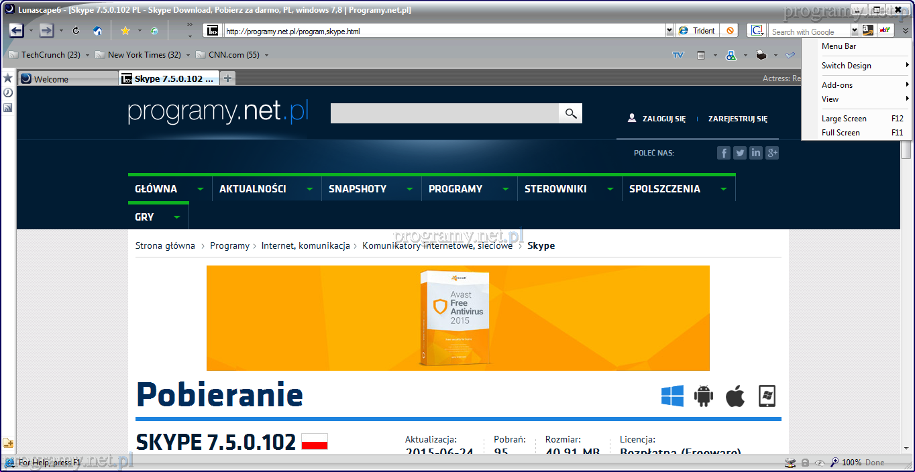
Task: Go to the home page icon
Action: tap(97, 31)
